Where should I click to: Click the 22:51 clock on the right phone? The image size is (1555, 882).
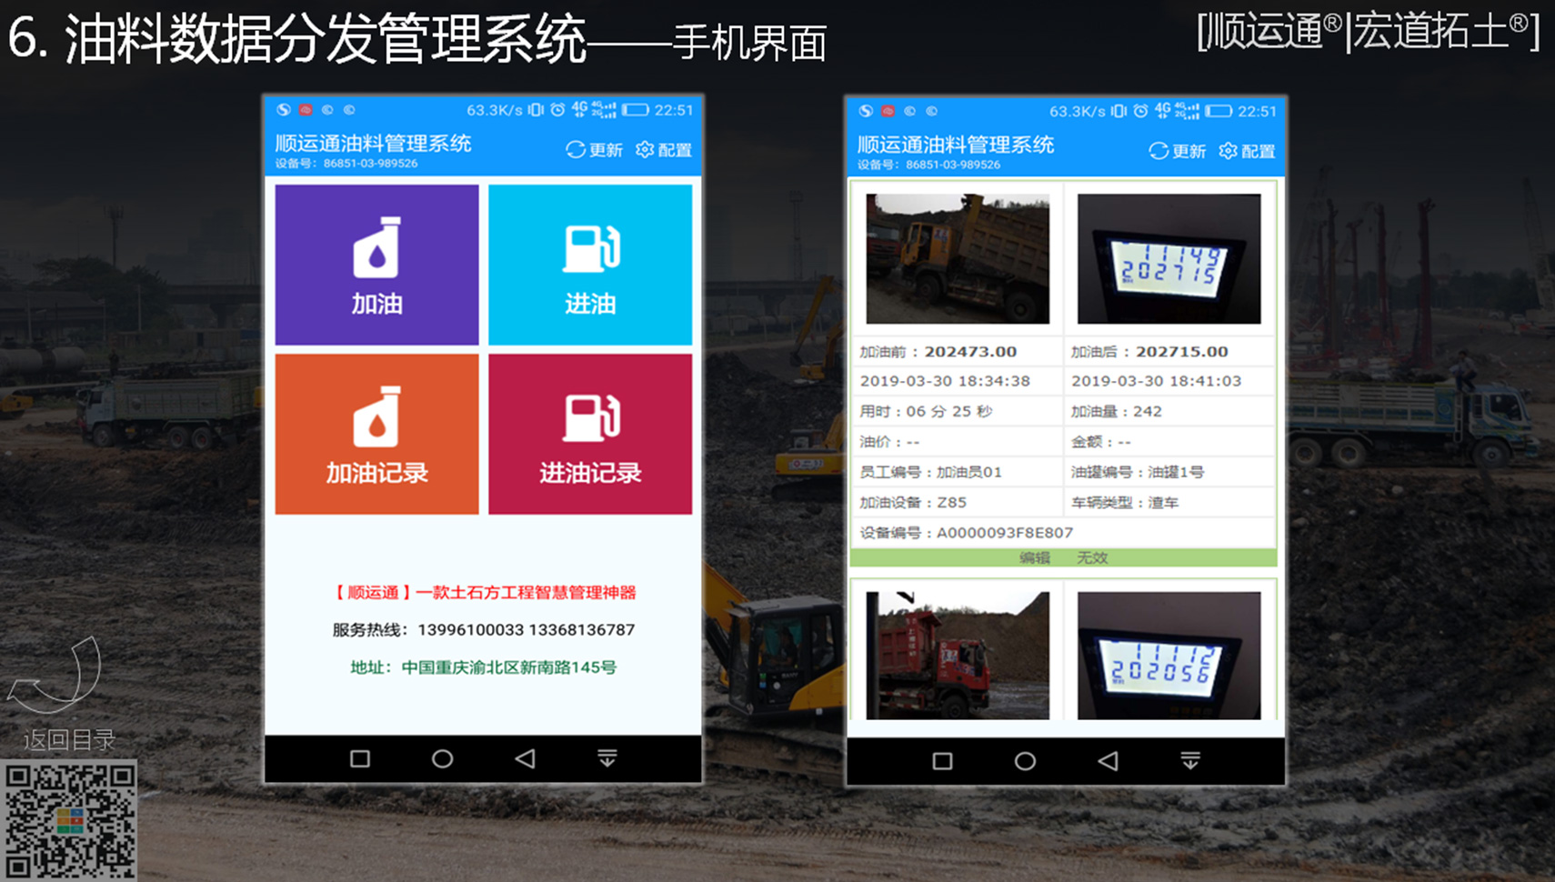(1258, 111)
